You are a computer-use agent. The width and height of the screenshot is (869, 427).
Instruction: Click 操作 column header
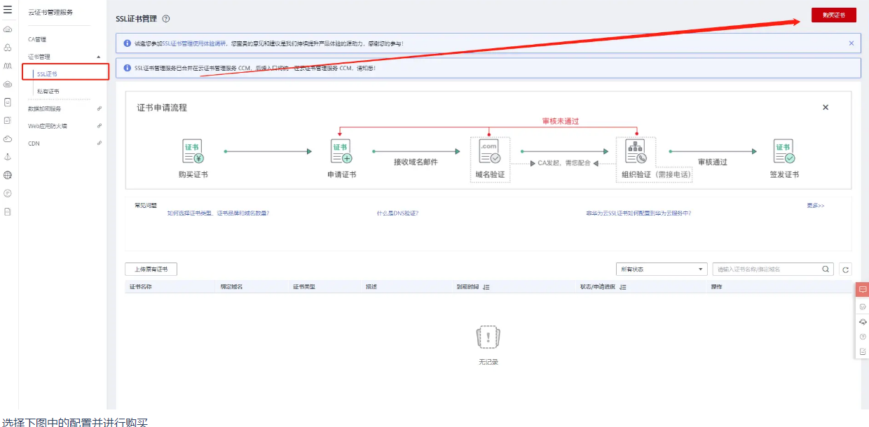716,287
